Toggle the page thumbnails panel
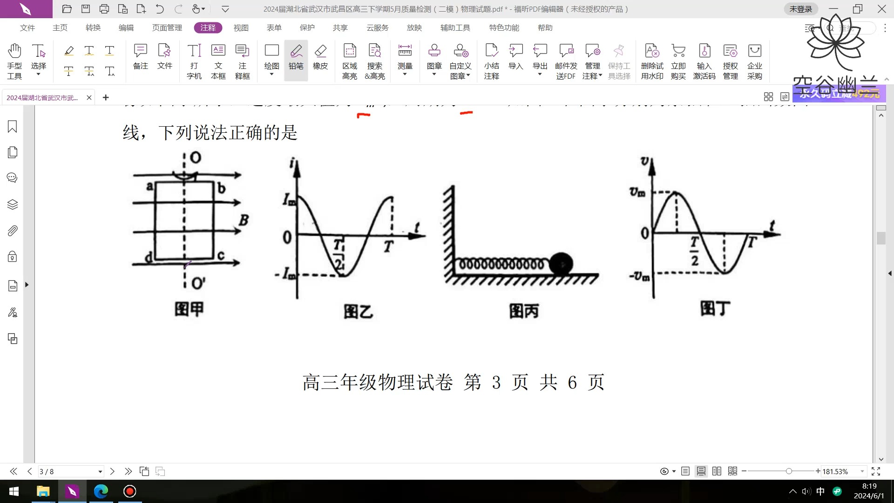The width and height of the screenshot is (894, 503). click(x=13, y=152)
